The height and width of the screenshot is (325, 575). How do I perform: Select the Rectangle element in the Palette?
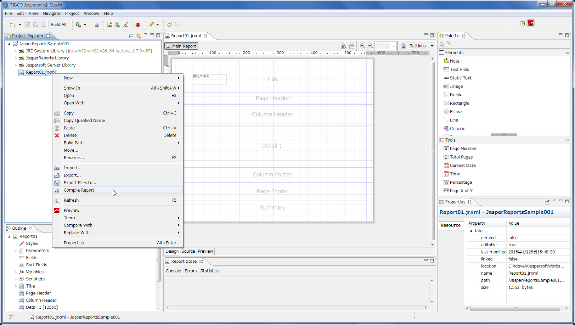tap(459, 103)
